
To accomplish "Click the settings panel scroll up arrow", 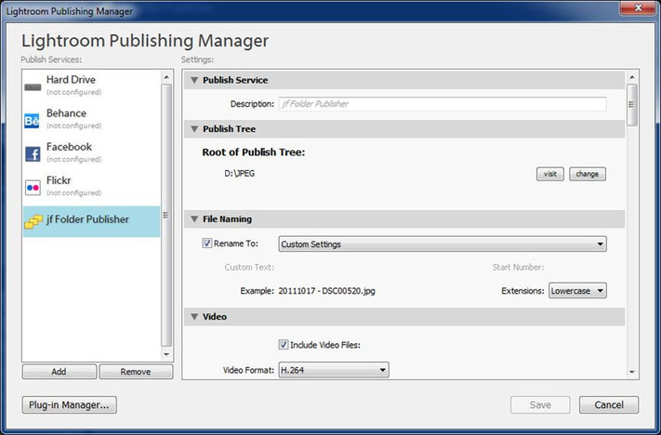I will 632,77.
